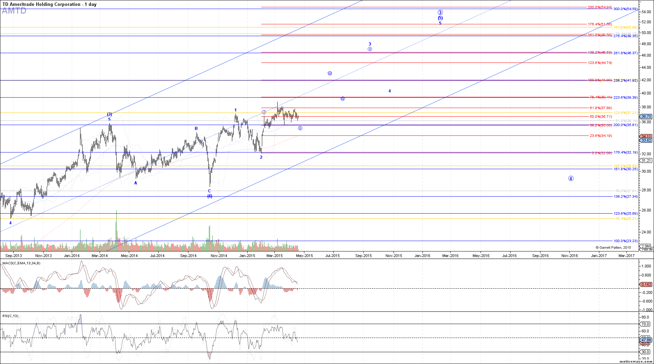The width and height of the screenshot is (654, 364).
Task: Click the 30.0 RSI level tag
Action: pyautogui.click(x=645, y=352)
